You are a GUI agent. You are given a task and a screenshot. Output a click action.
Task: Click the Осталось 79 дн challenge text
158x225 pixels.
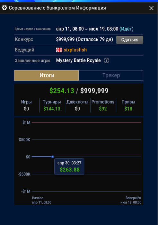tap(94, 39)
